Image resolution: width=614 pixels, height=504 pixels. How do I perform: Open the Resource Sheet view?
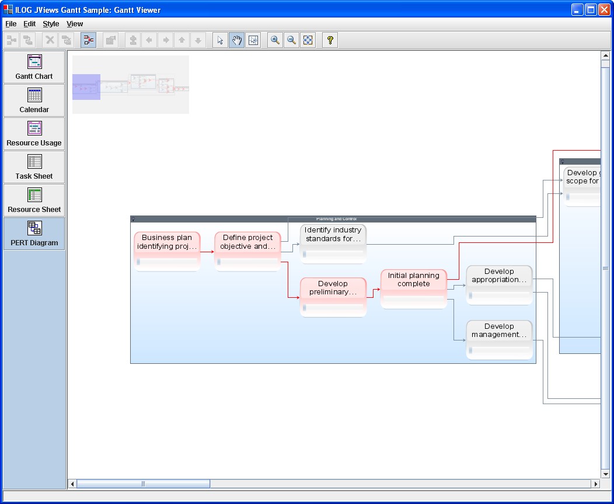tap(34, 200)
